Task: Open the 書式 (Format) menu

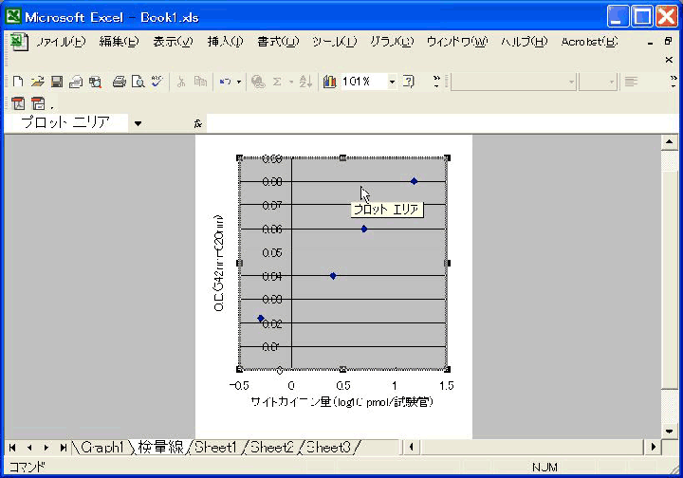Action: coord(277,42)
